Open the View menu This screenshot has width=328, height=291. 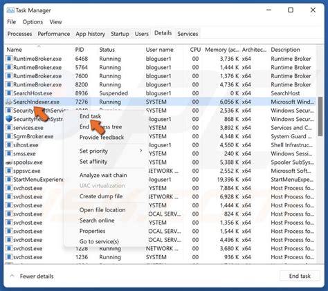[55, 22]
